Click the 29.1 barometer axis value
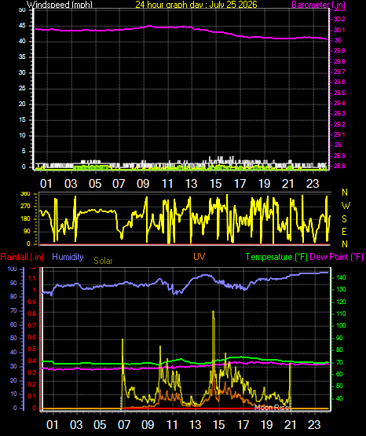 (339, 134)
